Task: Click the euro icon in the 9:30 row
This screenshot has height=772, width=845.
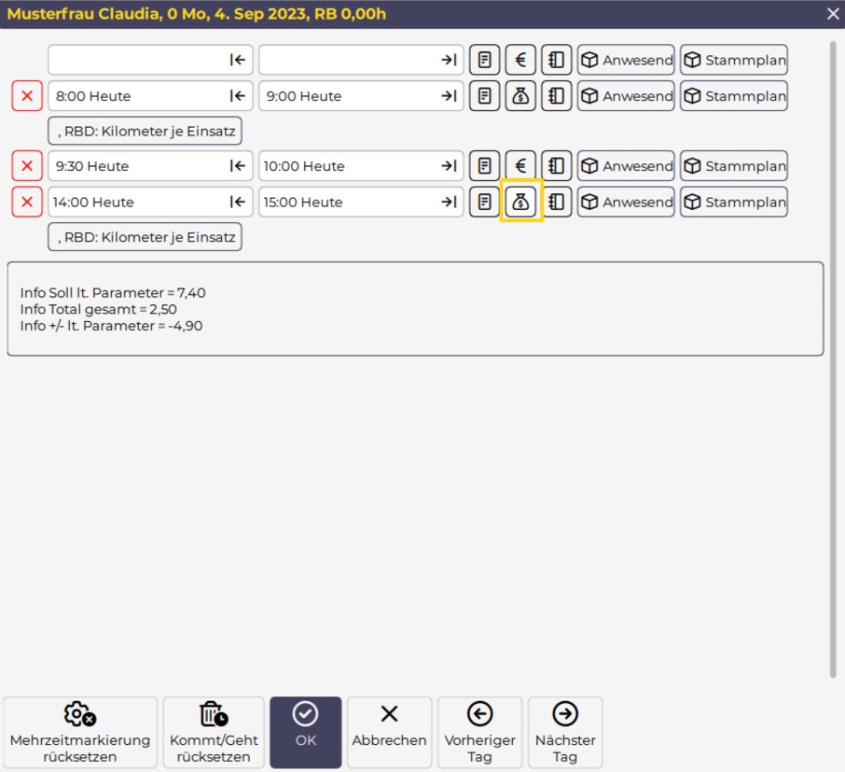Action: coord(520,166)
